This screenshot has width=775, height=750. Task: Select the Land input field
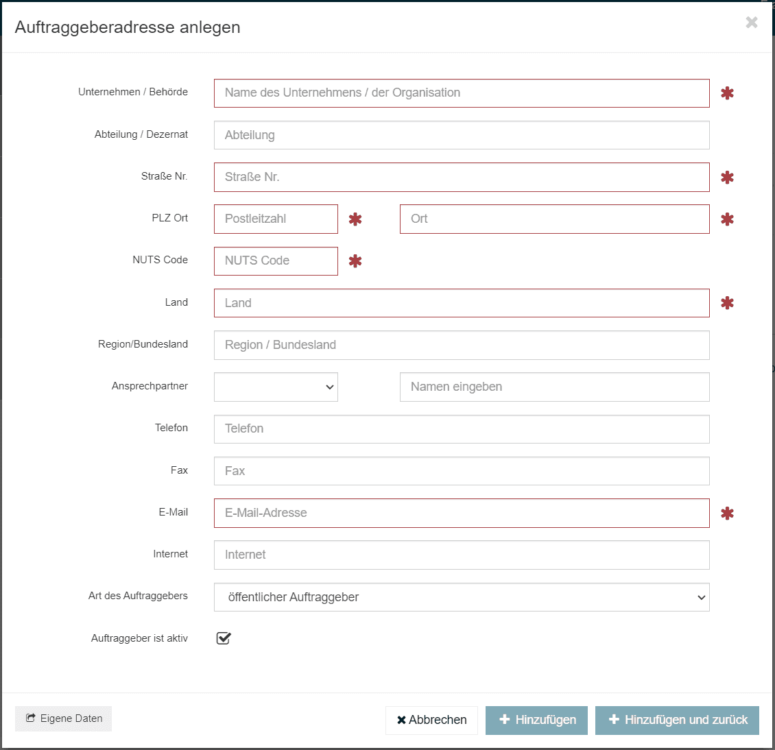(x=462, y=302)
